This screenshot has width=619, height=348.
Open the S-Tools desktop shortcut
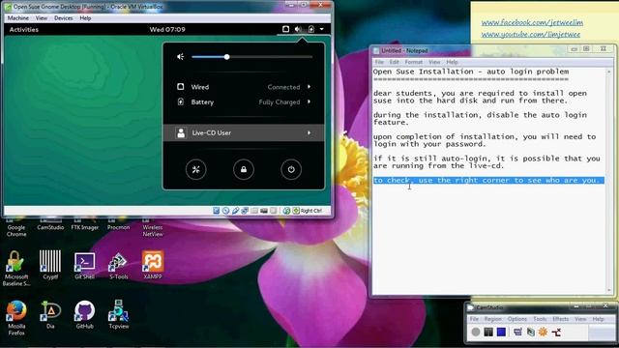coord(118,265)
